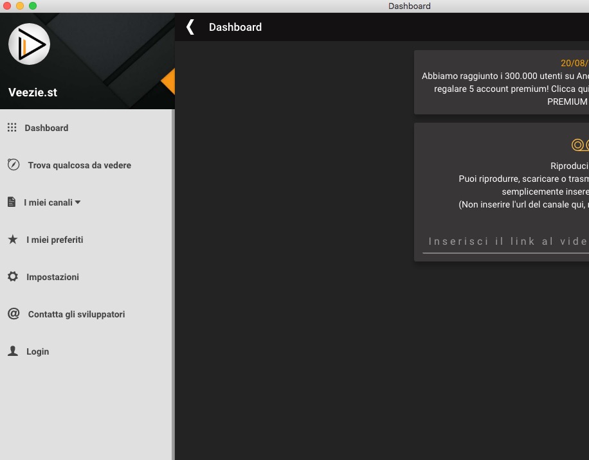This screenshot has width=589, height=460.
Task: Click the sidebar vertical scrollbar
Action: (x=172, y=283)
